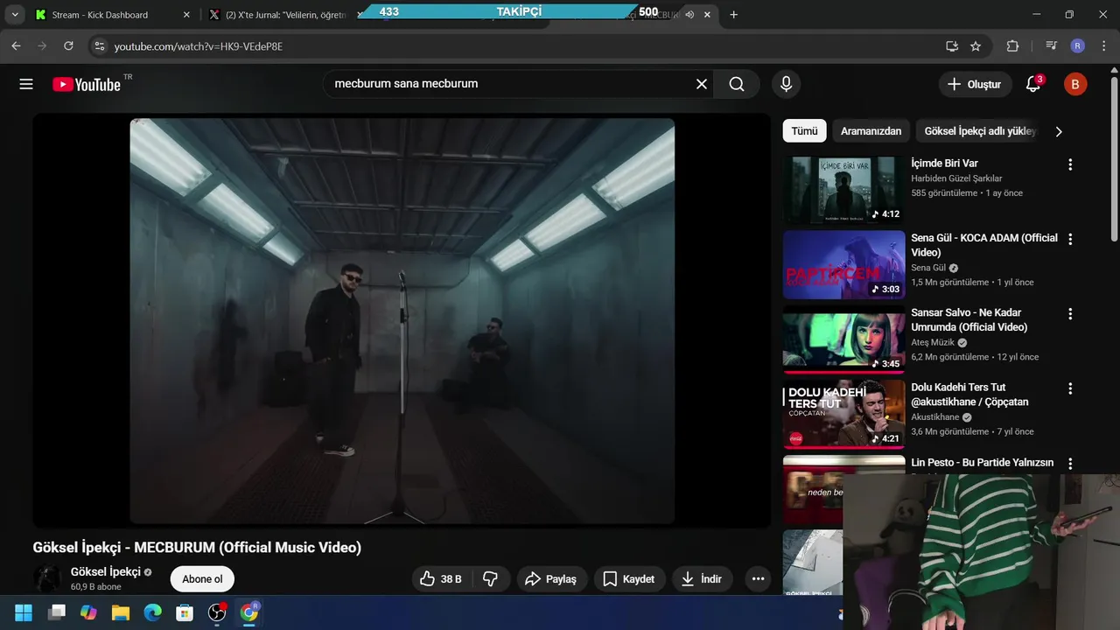Click the Kaydet save button
This screenshot has height=630, width=1120.
(x=629, y=578)
